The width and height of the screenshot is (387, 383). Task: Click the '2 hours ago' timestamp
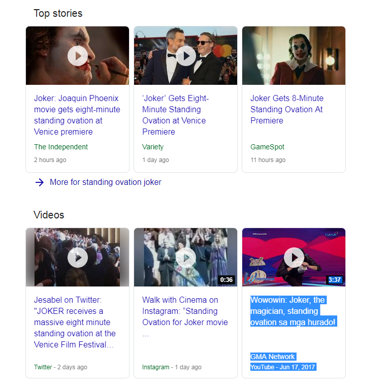[x=50, y=160]
